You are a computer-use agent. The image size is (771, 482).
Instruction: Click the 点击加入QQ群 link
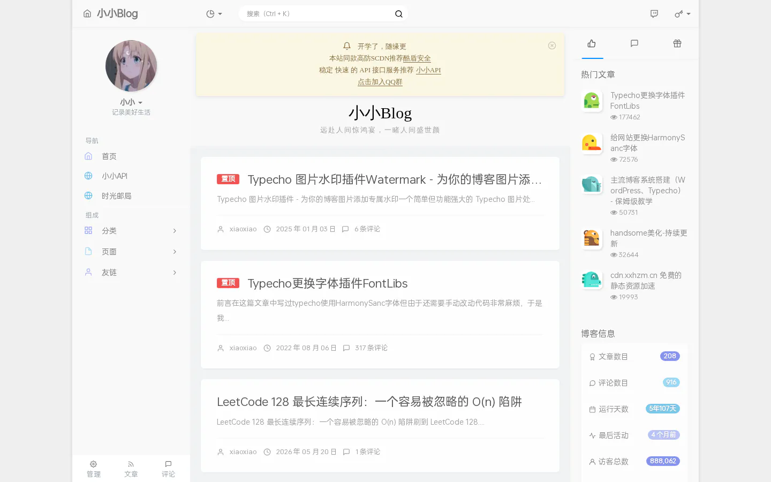[380, 82]
